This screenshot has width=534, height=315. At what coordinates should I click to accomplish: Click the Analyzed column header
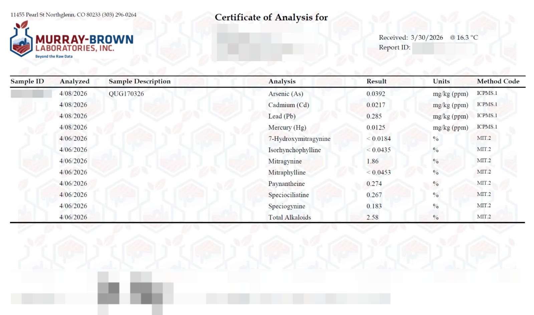tap(74, 81)
